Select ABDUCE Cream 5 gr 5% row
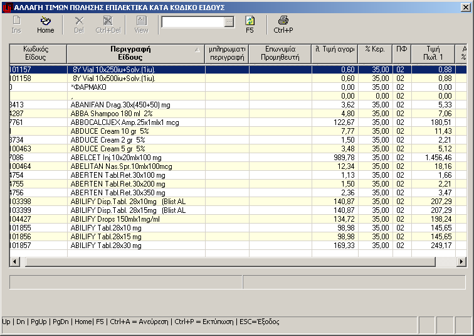The height and width of the screenshot is (336, 474). [238, 149]
